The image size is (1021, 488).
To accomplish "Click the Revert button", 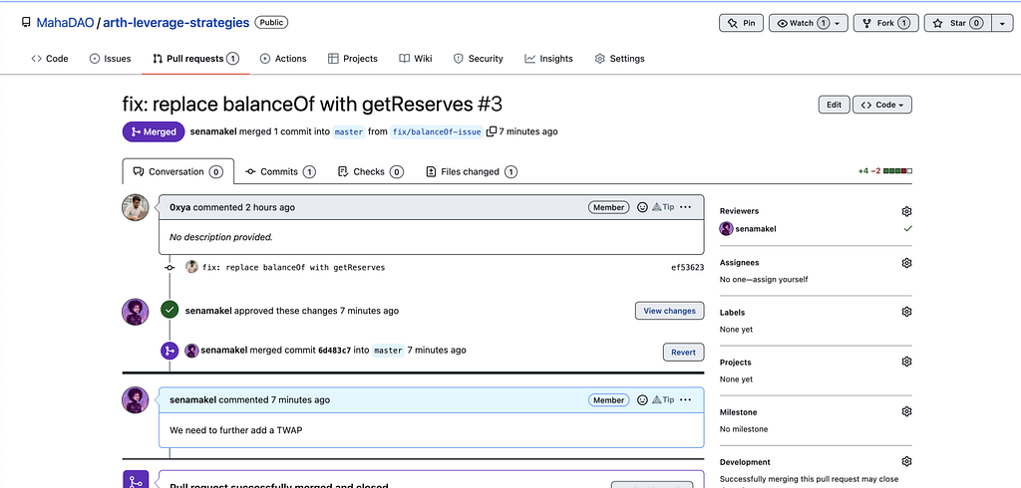I will pos(683,352).
